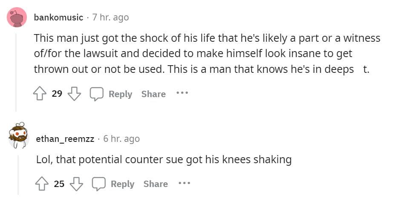Share ethan_reemzz's comment
The height and width of the screenshot is (216, 419).
click(155, 184)
